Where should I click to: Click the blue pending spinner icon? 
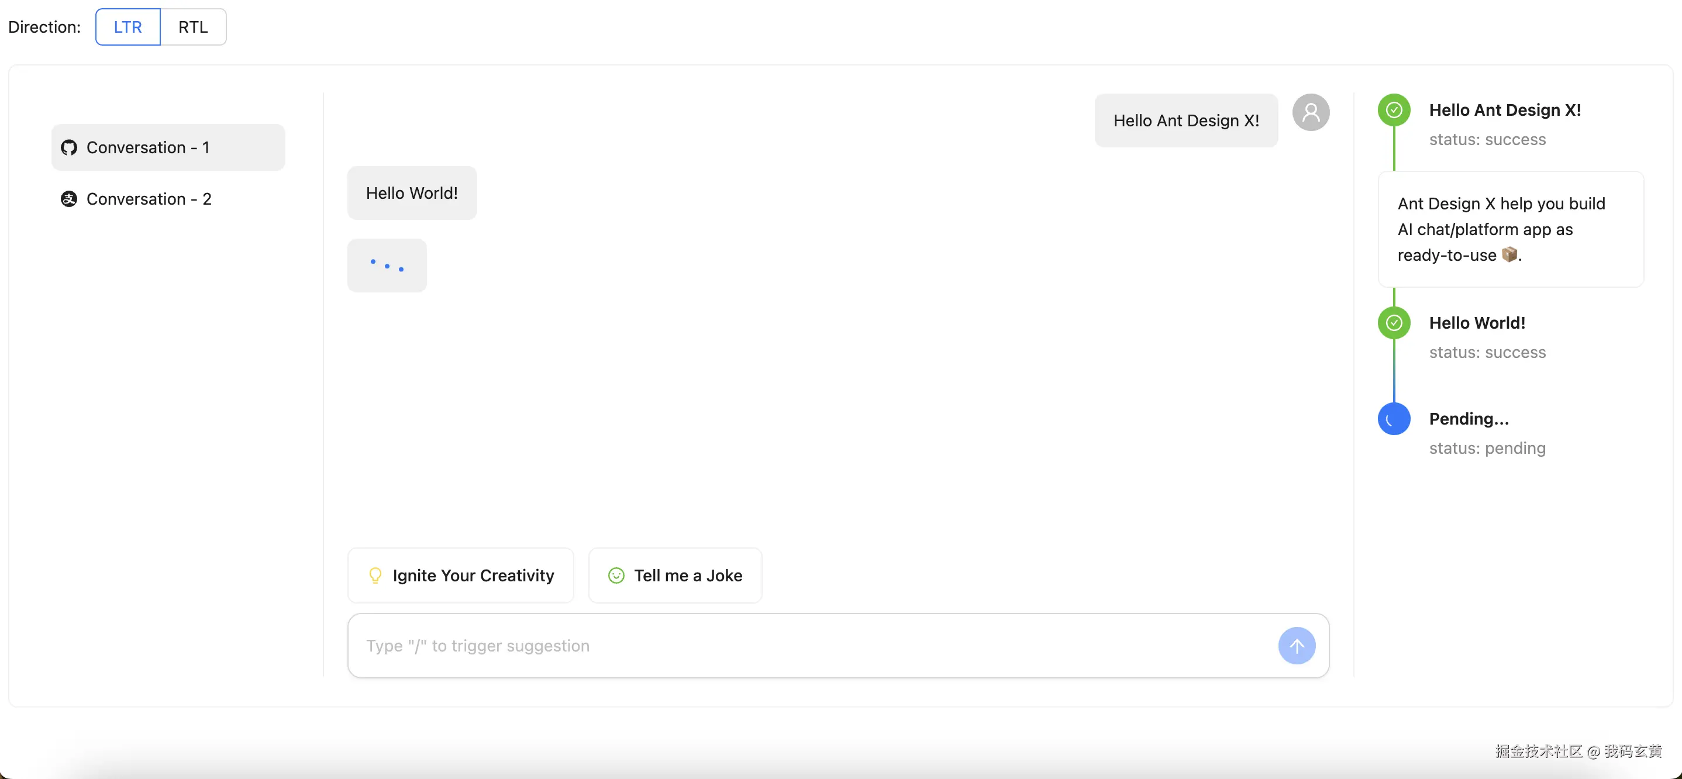click(x=1394, y=419)
